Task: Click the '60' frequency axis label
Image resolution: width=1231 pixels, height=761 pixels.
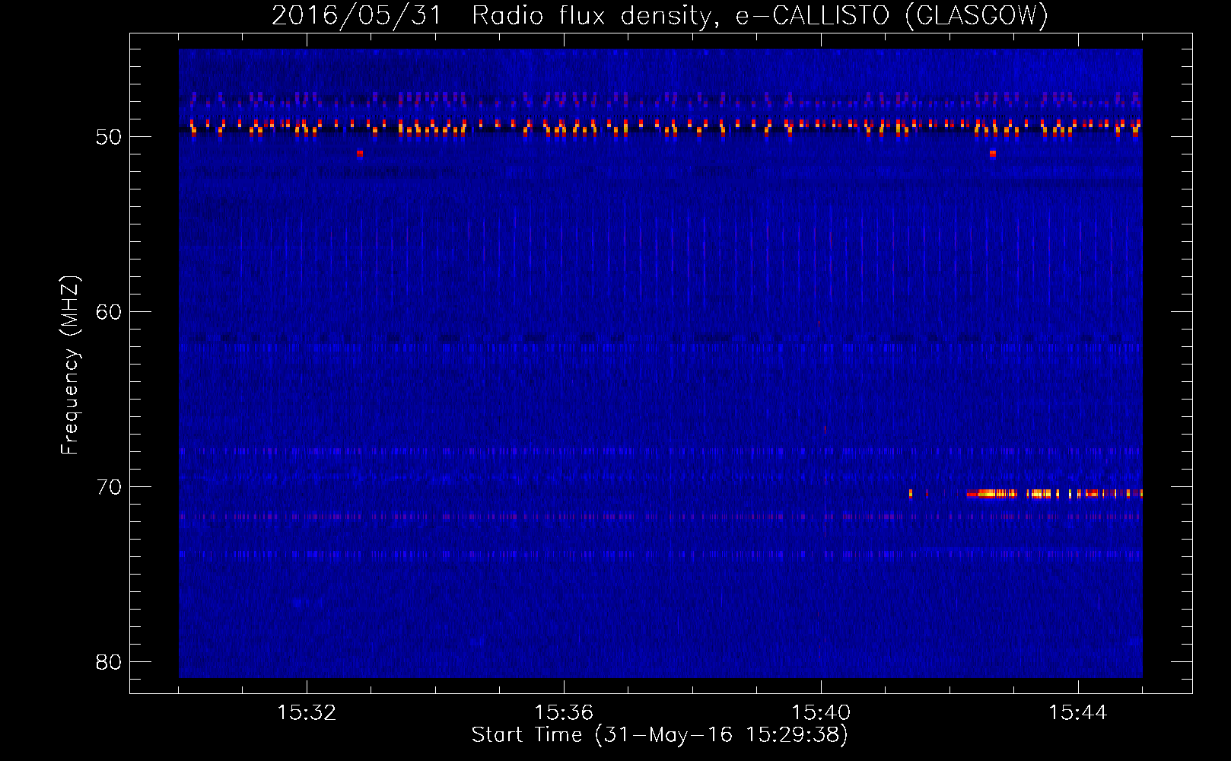Action: point(109,312)
